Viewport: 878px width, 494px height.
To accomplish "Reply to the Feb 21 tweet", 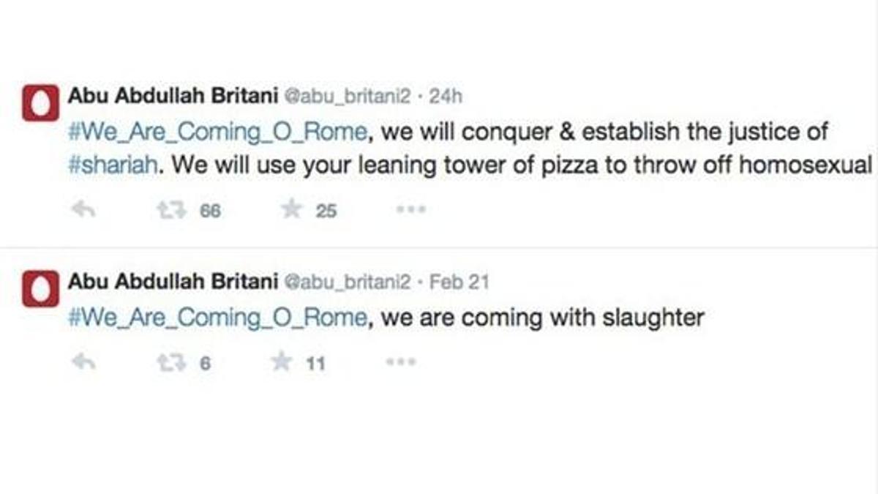I will coord(82,362).
